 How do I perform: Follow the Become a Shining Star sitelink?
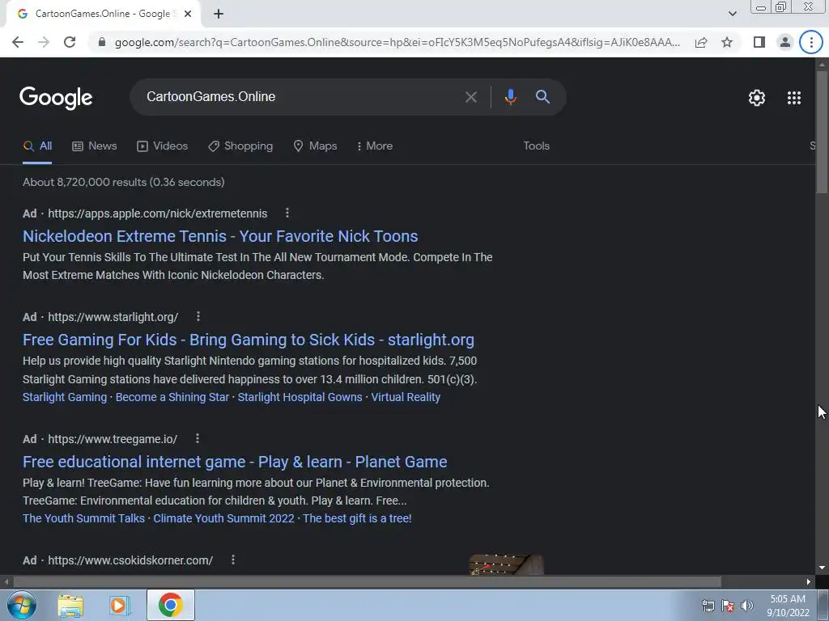(172, 397)
